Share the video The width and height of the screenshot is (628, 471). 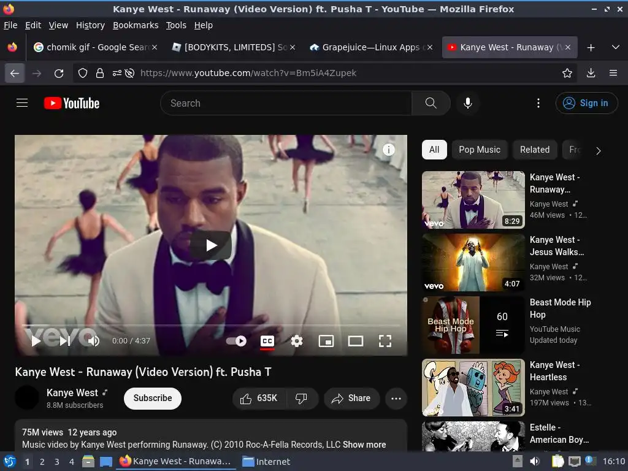pos(351,398)
